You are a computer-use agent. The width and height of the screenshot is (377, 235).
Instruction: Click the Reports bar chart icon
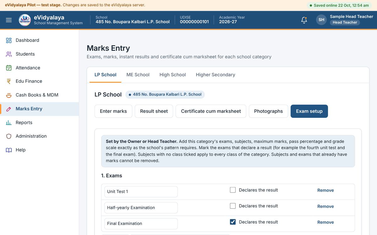coord(9,123)
